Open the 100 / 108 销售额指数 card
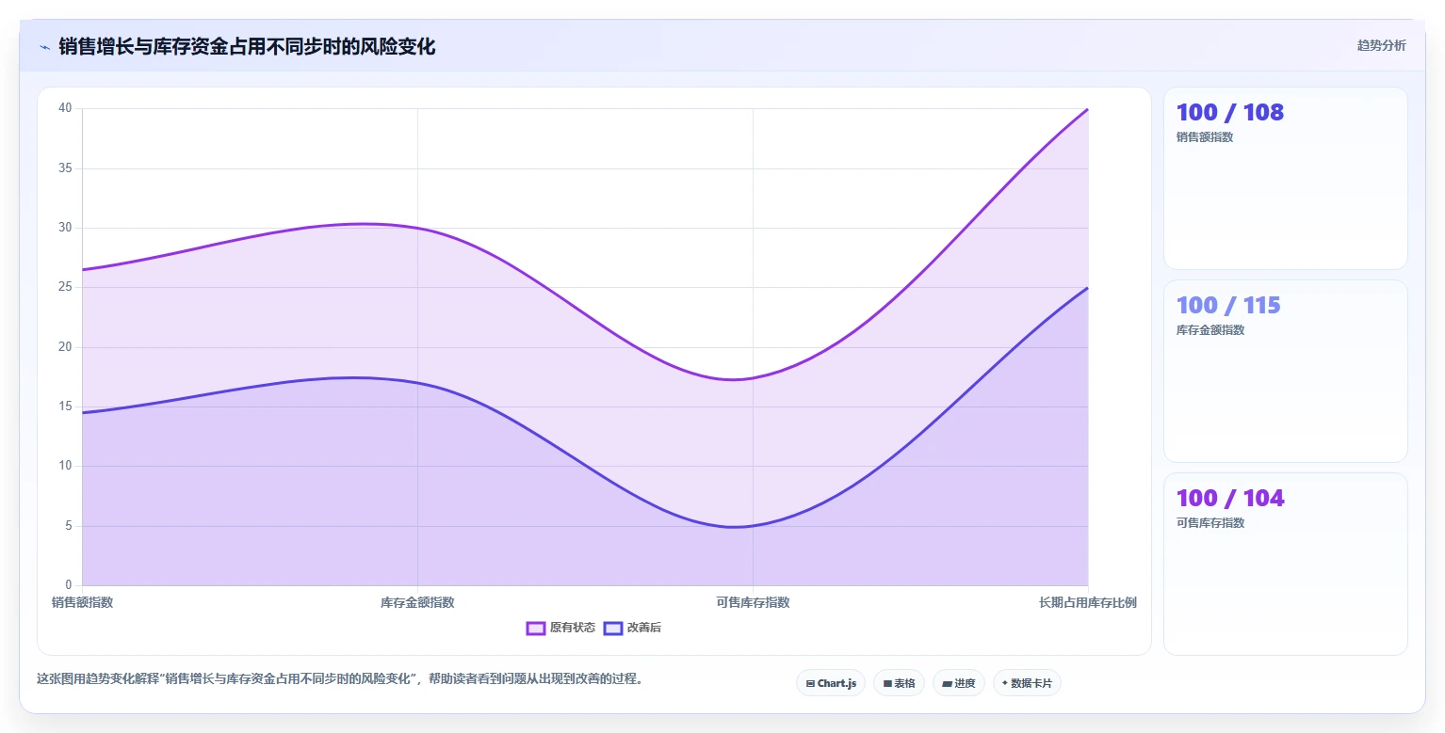 [x=1285, y=178]
